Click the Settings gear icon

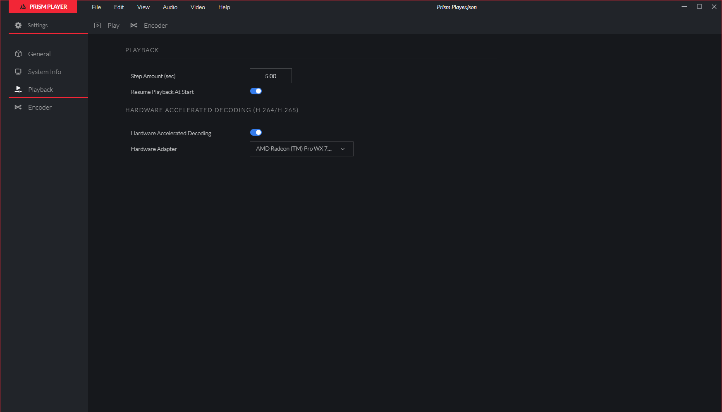[18, 25]
